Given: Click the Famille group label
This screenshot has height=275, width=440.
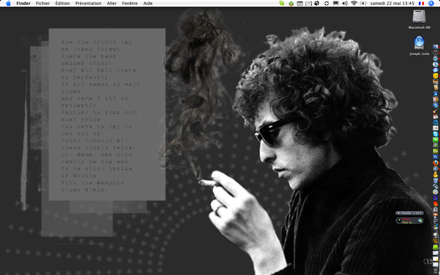Looking at the screenshot, I should tap(406, 213).
